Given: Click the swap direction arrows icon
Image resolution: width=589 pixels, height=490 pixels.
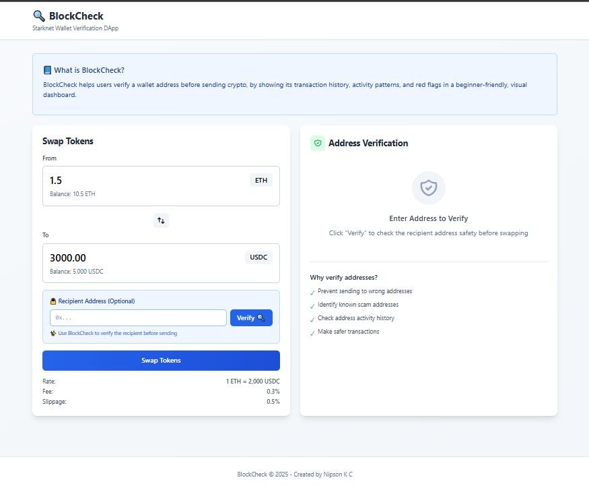Looking at the screenshot, I should 161,220.
